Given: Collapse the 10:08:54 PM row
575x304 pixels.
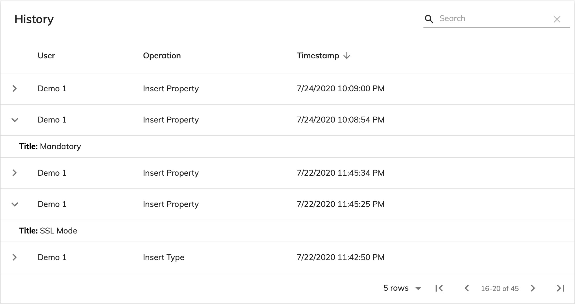Looking at the screenshot, I should click(15, 120).
